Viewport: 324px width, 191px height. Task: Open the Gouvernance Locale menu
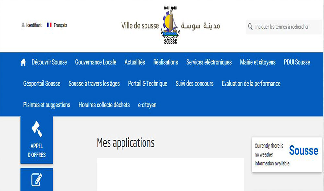coord(96,62)
